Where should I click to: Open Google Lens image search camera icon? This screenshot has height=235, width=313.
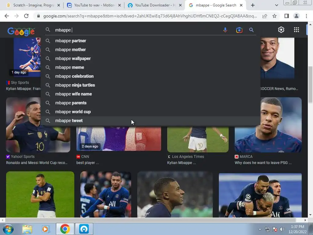[x=239, y=30]
